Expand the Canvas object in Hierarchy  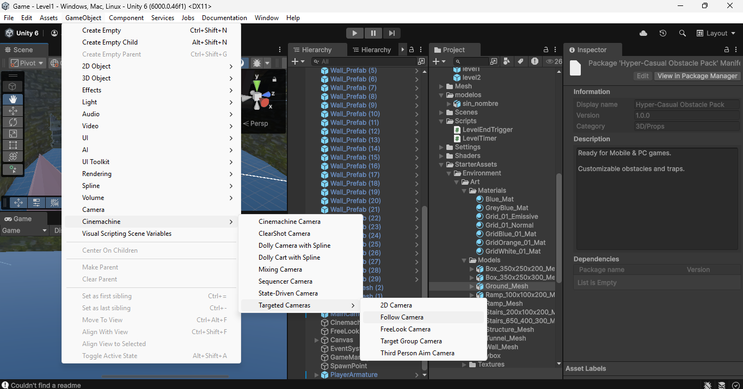[x=317, y=340]
